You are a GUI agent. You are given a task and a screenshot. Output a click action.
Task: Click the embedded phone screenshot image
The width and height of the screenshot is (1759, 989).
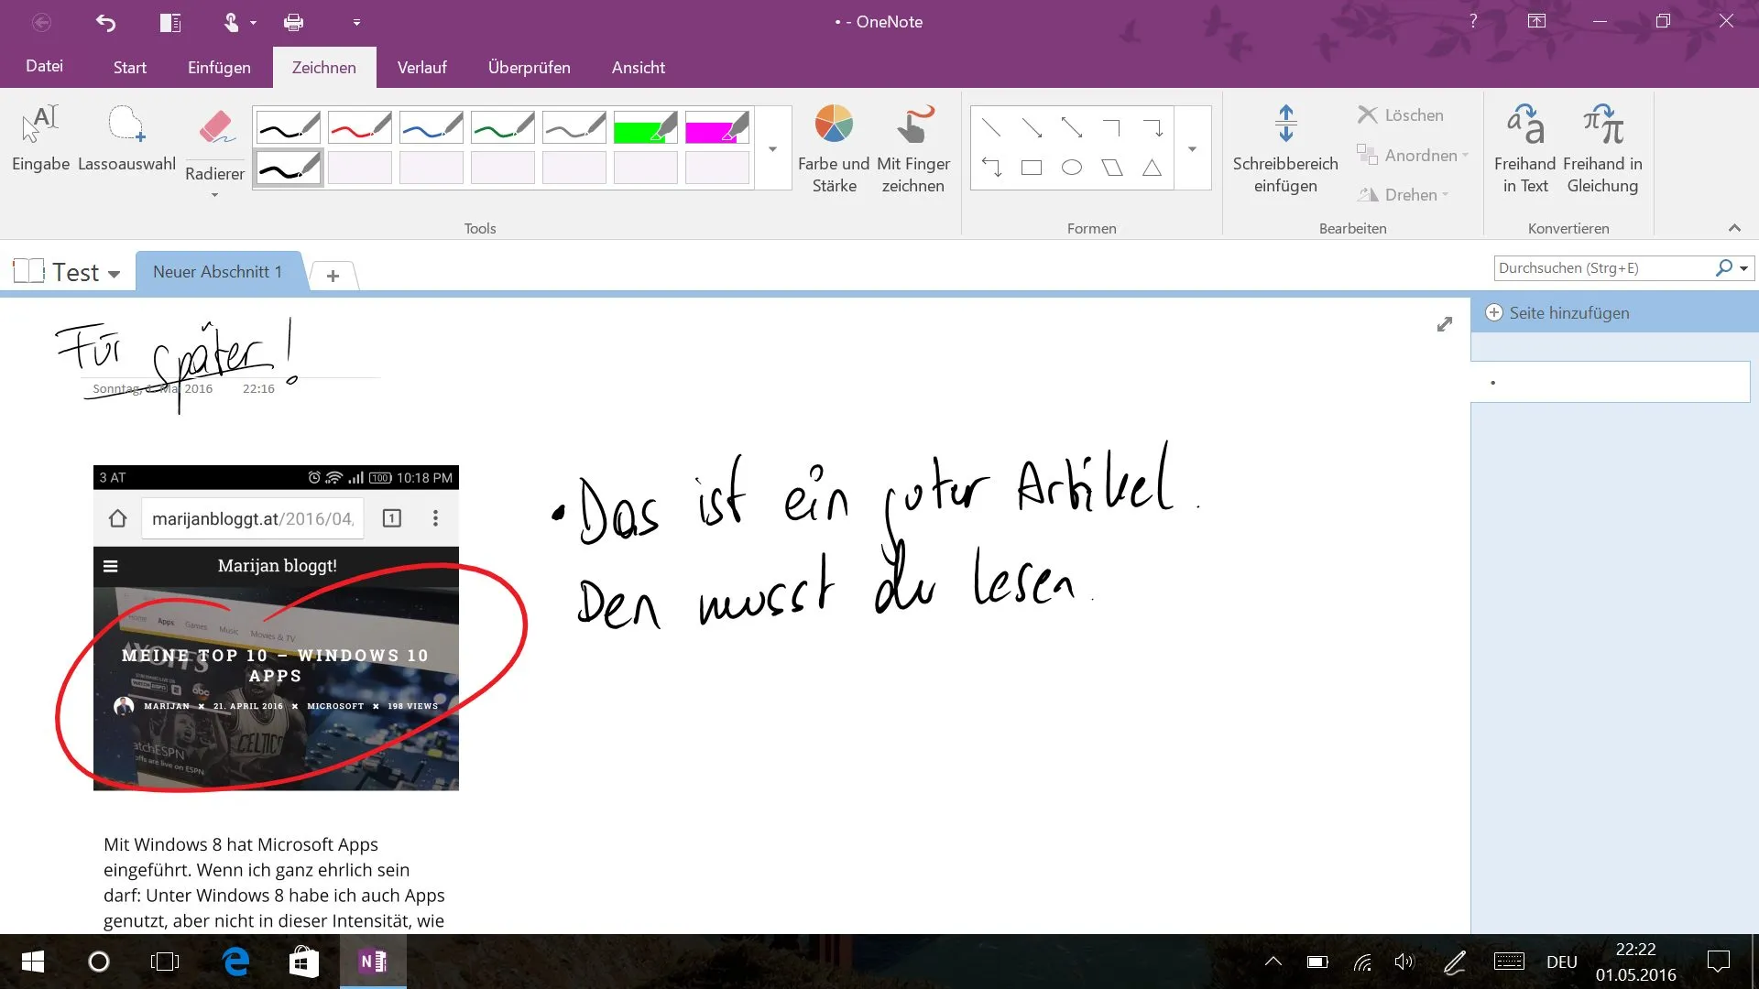pyautogui.click(x=276, y=628)
